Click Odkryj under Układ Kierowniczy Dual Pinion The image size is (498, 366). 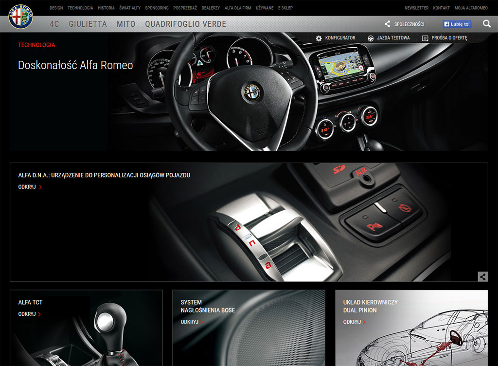[355, 322]
